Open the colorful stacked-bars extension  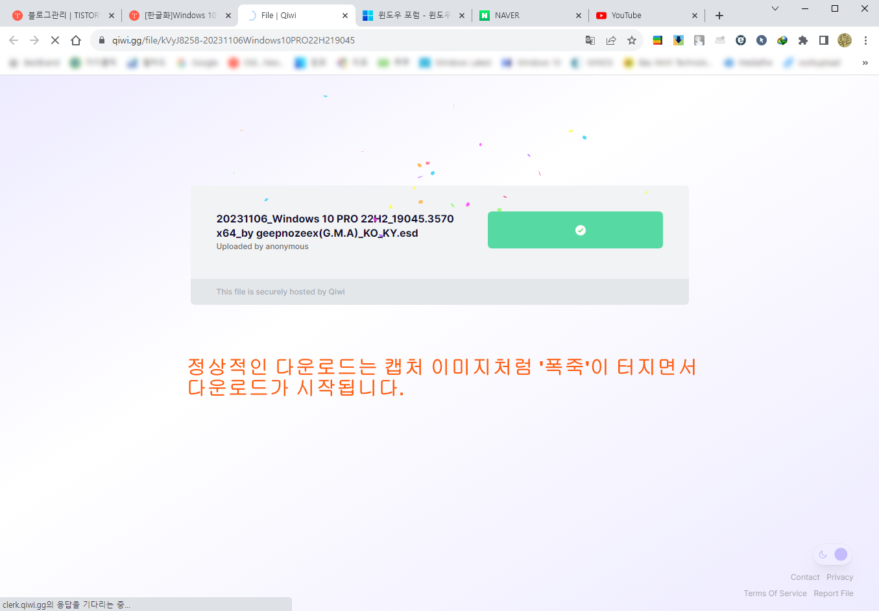[657, 40]
